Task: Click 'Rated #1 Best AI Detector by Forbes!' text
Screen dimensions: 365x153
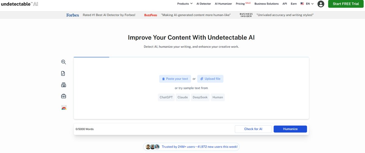Action: click(109, 15)
